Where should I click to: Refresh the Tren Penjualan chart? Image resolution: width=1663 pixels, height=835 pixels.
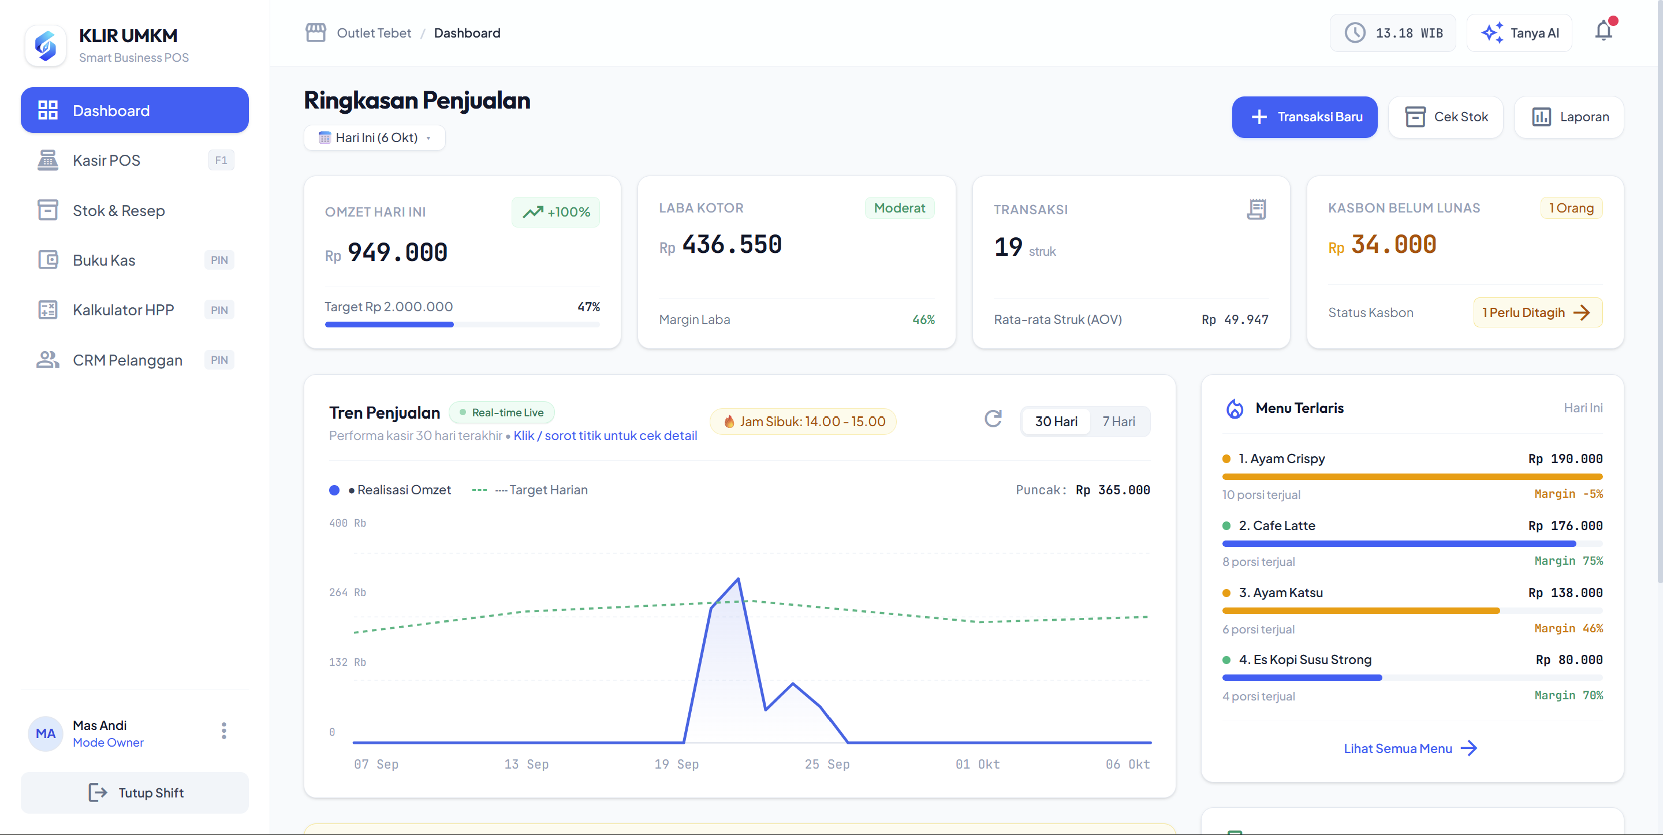point(993,419)
